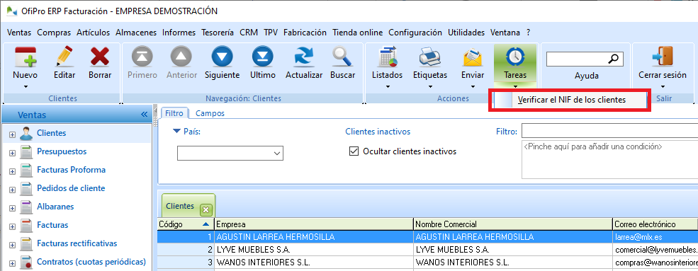698x271 pixels.
Task: Click the Filtro text input field
Action: click(x=610, y=131)
